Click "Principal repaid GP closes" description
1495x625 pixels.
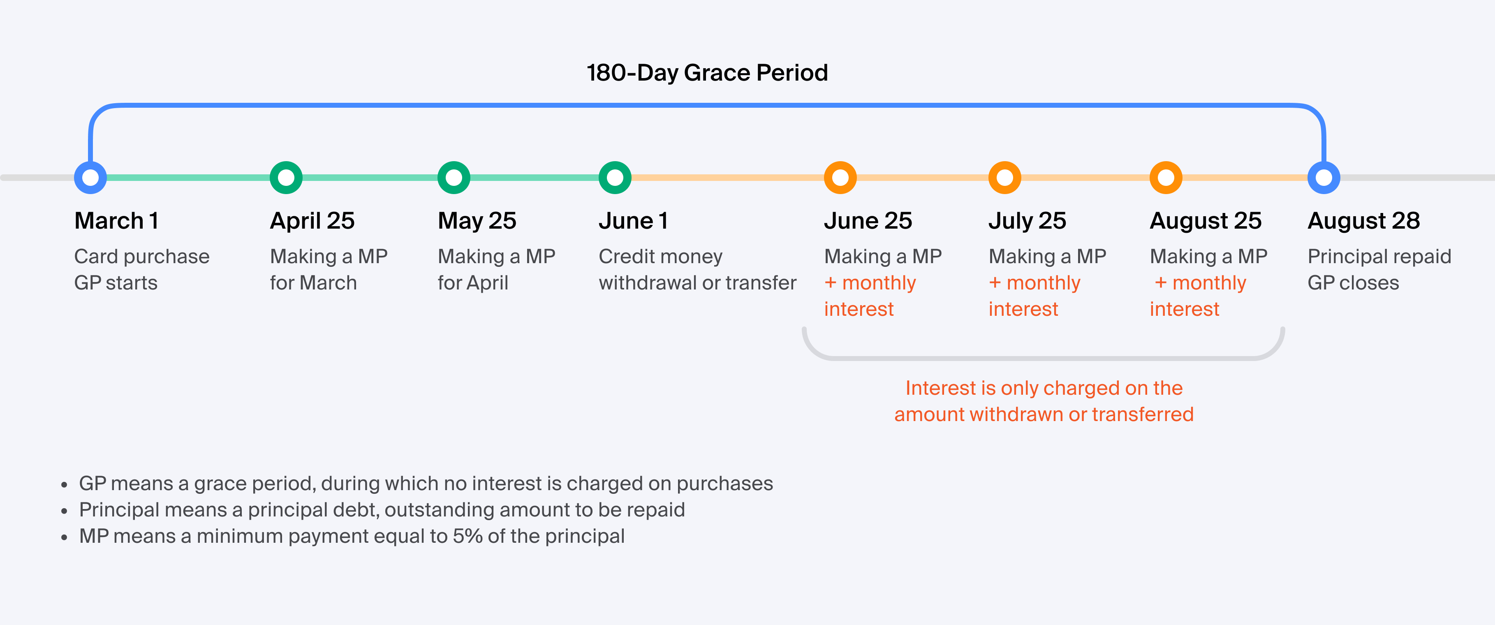[1379, 269]
